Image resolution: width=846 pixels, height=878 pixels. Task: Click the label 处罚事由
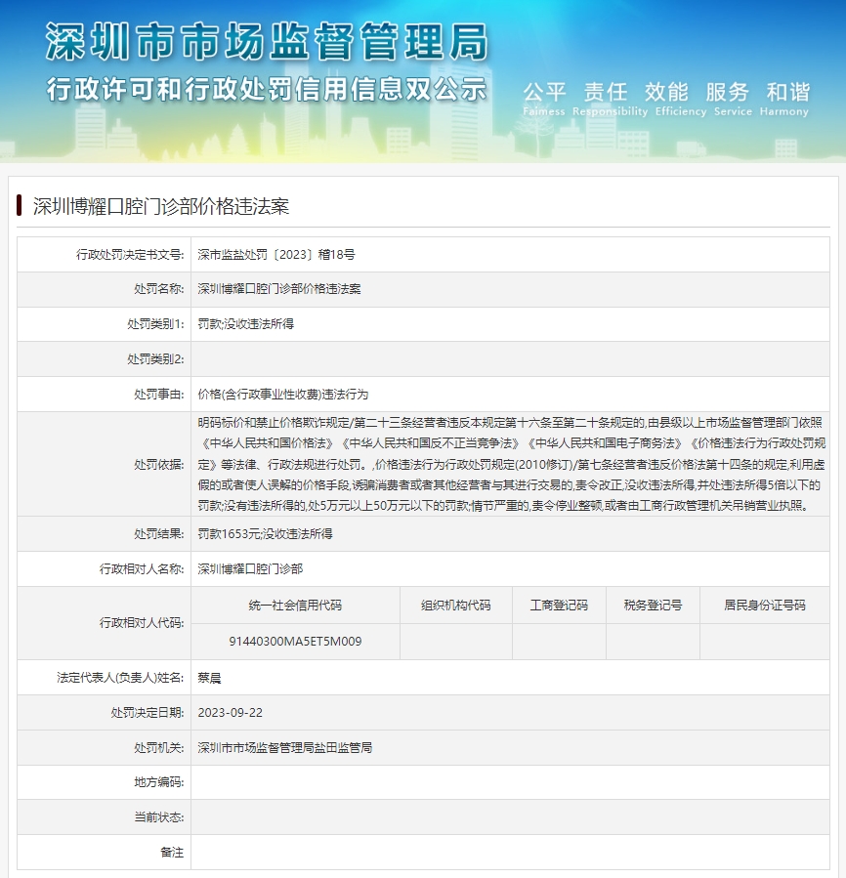pos(158,395)
